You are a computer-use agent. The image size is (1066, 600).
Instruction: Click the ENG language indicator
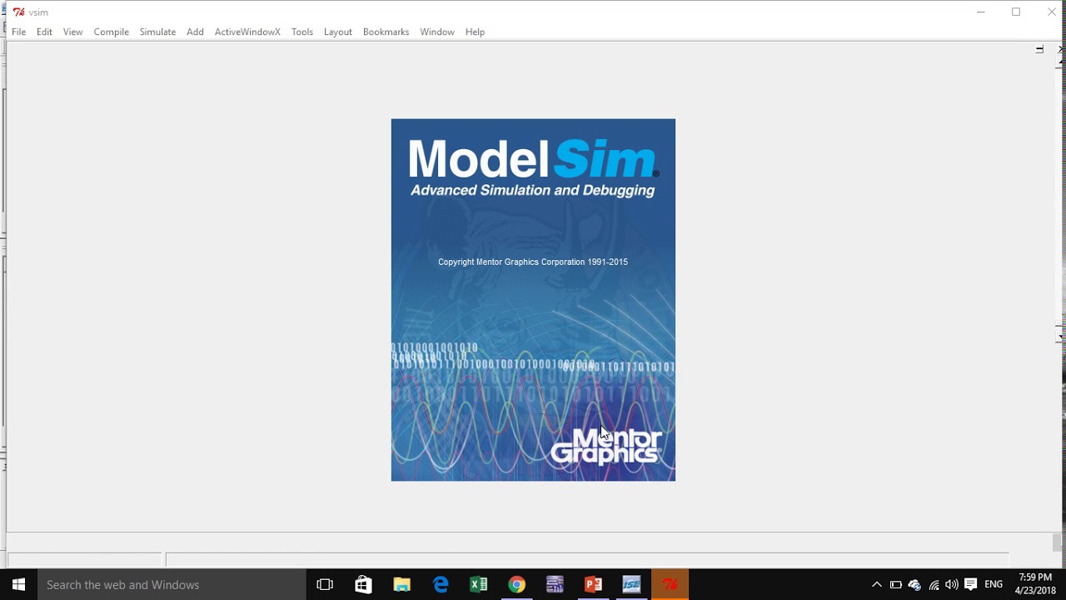[x=994, y=585]
